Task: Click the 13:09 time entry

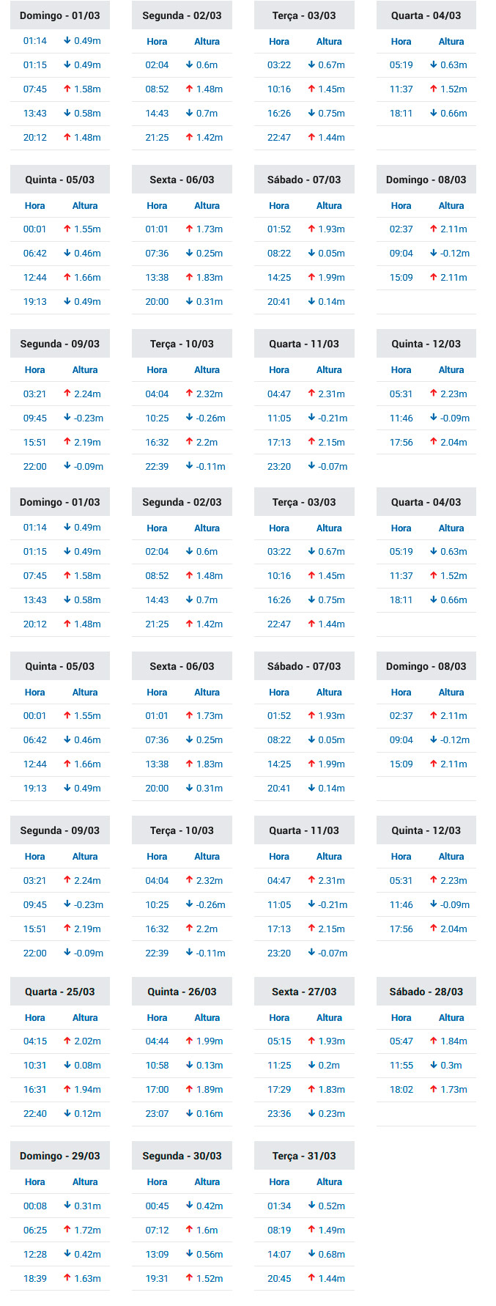Action: 157,1254
